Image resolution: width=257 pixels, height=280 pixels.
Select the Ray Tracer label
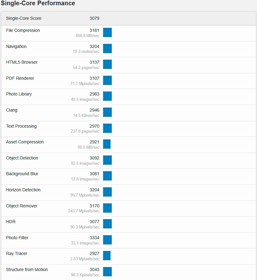(x=17, y=253)
